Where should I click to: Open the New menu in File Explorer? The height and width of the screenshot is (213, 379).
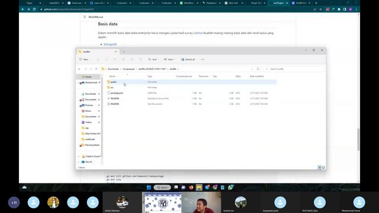pos(84,59)
